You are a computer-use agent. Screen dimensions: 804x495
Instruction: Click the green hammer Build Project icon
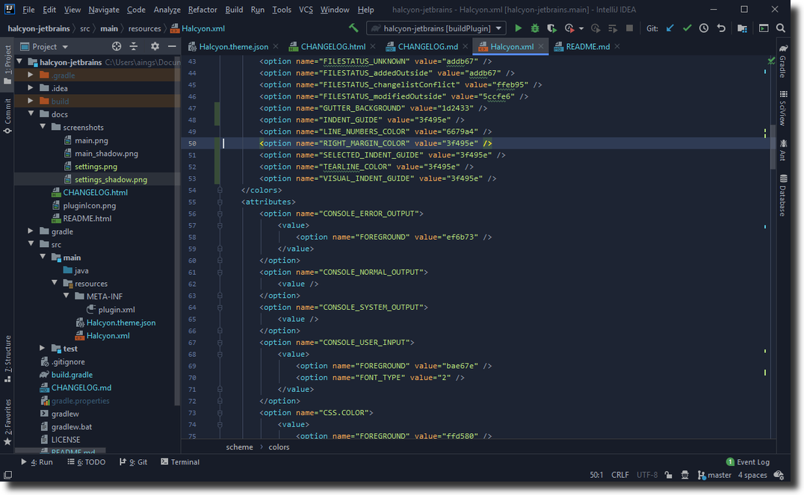[x=353, y=28]
